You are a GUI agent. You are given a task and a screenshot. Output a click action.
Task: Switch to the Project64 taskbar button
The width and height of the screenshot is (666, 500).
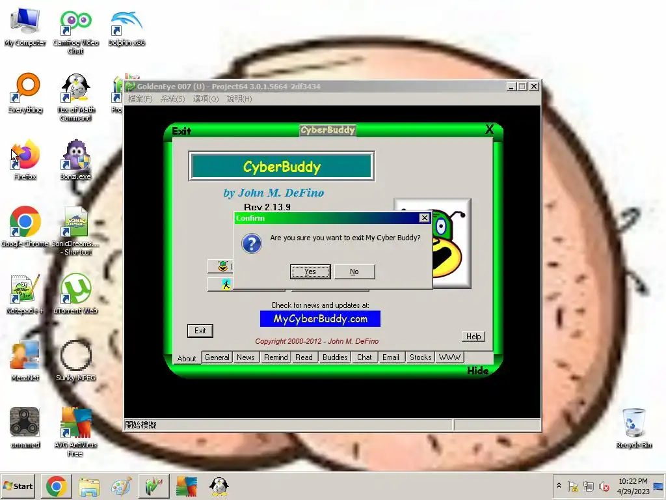(x=153, y=486)
